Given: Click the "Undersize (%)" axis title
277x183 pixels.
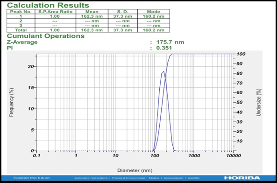Looking at the screenshot, I should pos(259,102).
